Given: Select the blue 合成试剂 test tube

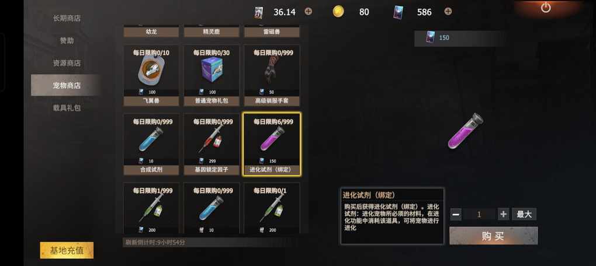Looking at the screenshot, I should (x=151, y=144).
